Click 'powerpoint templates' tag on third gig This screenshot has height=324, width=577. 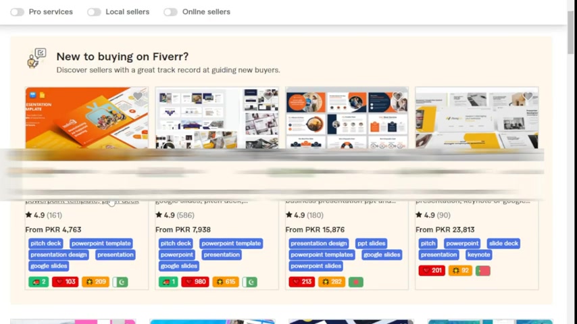pos(322,254)
